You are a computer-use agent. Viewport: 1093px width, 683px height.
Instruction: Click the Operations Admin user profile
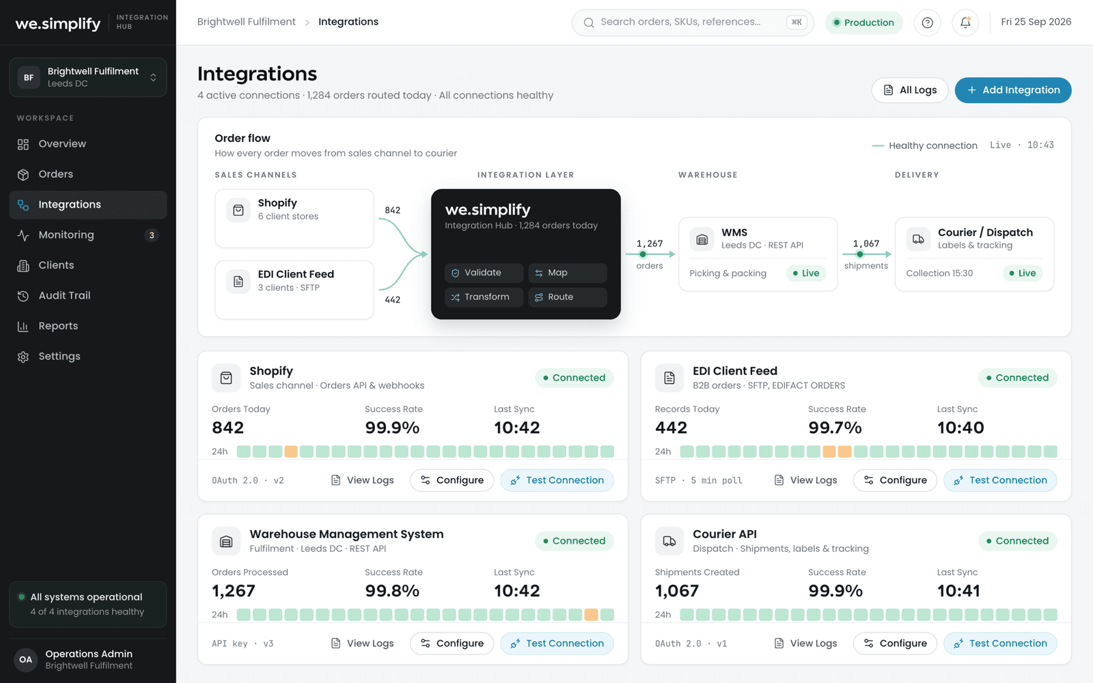click(88, 660)
